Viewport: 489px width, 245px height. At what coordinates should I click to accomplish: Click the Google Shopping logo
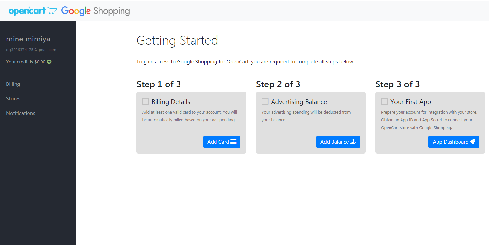pyautogui.click(x=96, y=11)
